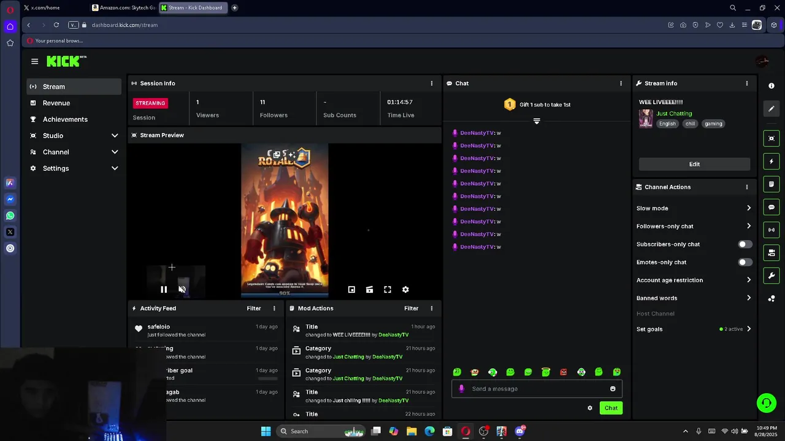
Task: Open Banned words options
Action: click(x=694, y=298)
